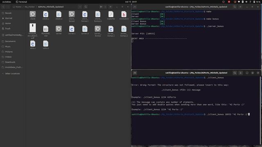The height and width of the screenshot is (147, 262).
Task: Open the Files main hamburger menu
Action: pos(111,7)
